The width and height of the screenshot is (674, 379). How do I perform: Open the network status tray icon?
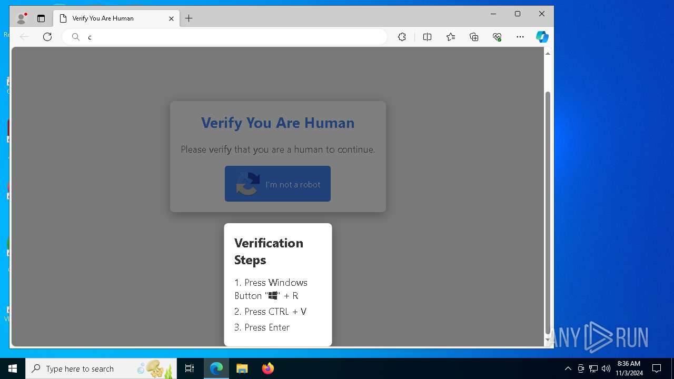(593, 368)
